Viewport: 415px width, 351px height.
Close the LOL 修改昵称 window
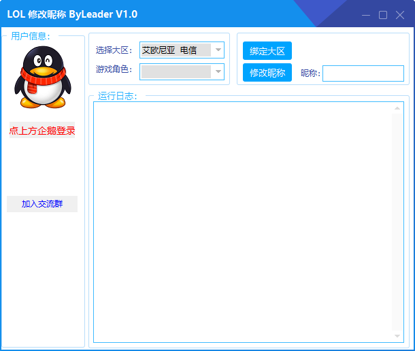(x=400, y=15)
